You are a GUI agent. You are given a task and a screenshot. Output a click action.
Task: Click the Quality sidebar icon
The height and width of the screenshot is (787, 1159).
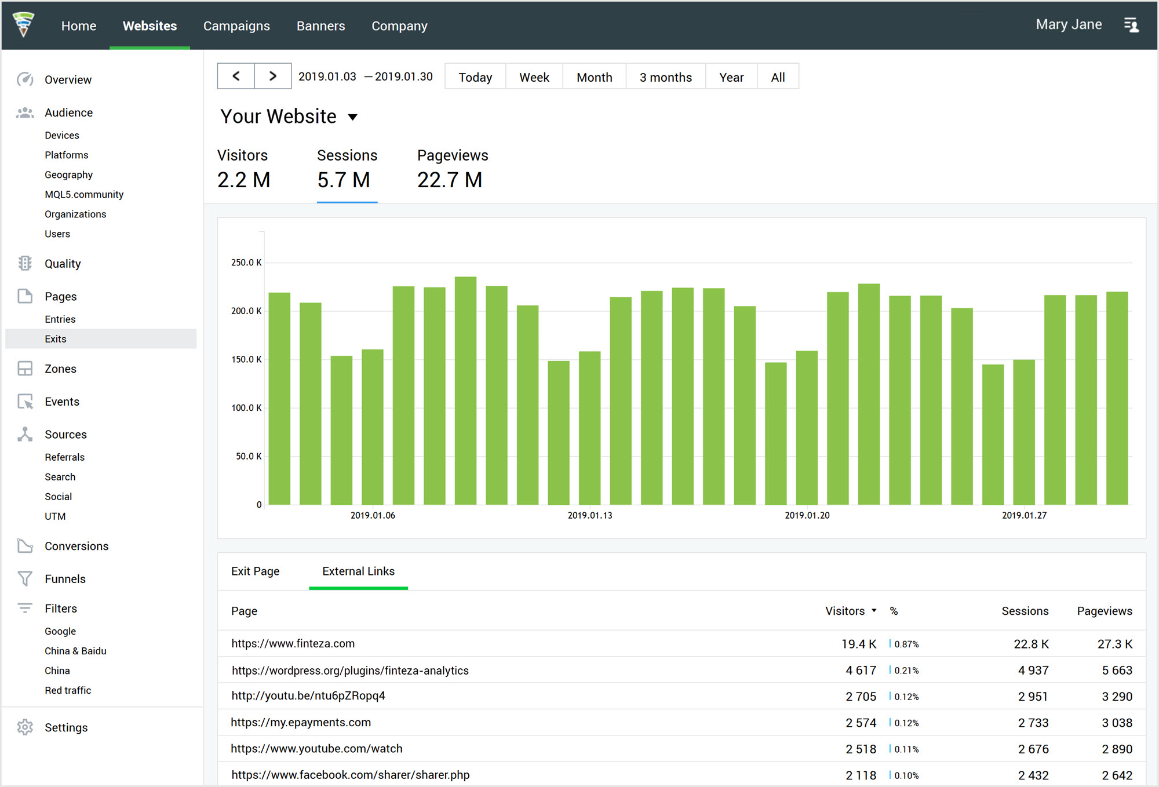(x=24, y=263)
